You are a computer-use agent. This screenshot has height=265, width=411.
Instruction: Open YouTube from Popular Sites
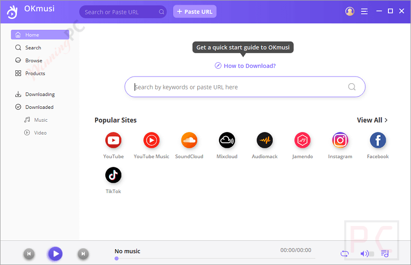click(x=113, y=140)
